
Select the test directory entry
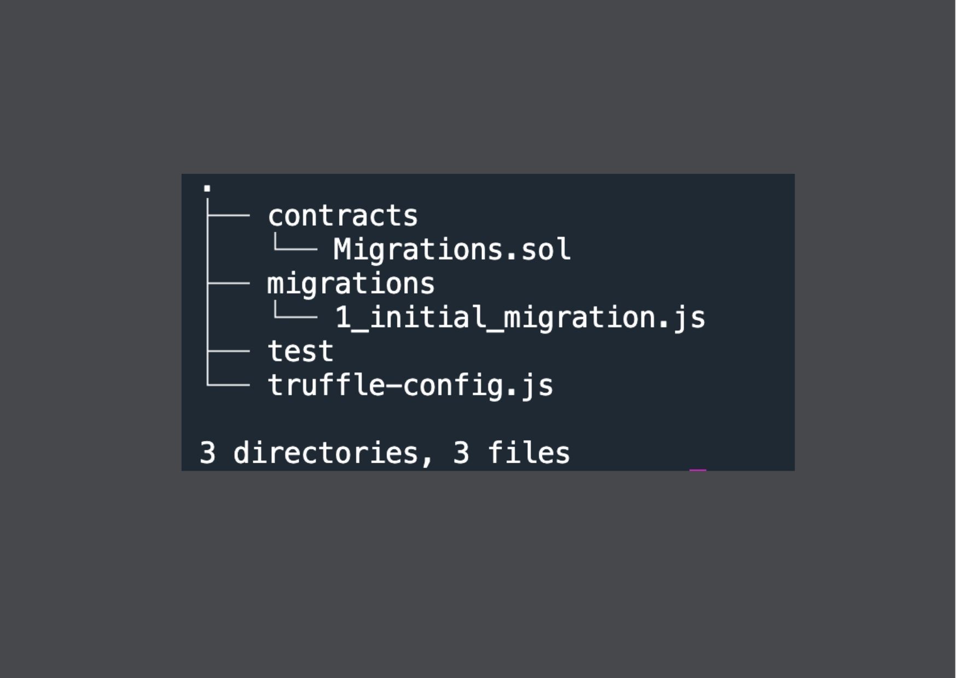[300, 351]
